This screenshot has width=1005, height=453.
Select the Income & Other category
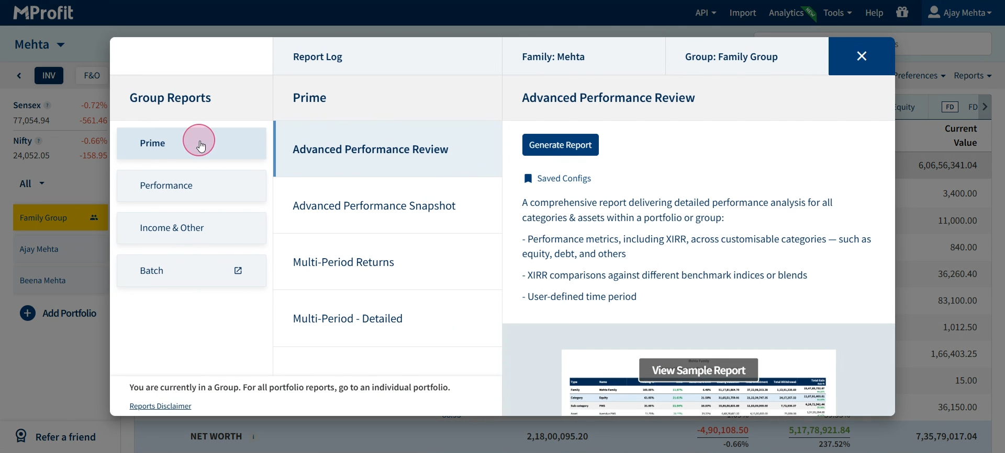pyautogui.click(x=192, y=228)
